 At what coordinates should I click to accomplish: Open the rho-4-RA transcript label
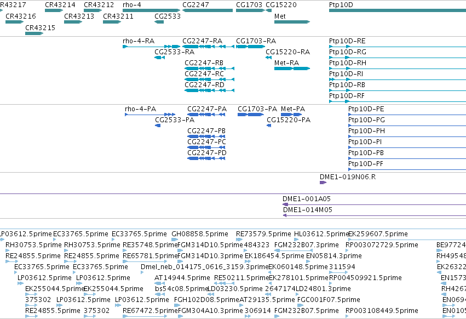point(139,41)
